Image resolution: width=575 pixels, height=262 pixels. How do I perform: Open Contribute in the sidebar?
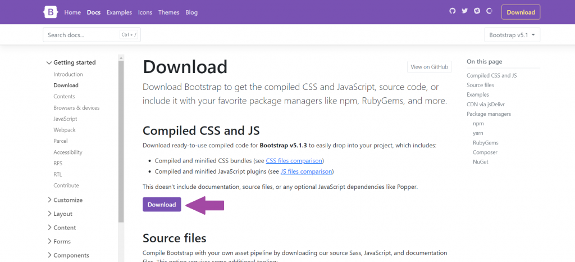(66, 186)
